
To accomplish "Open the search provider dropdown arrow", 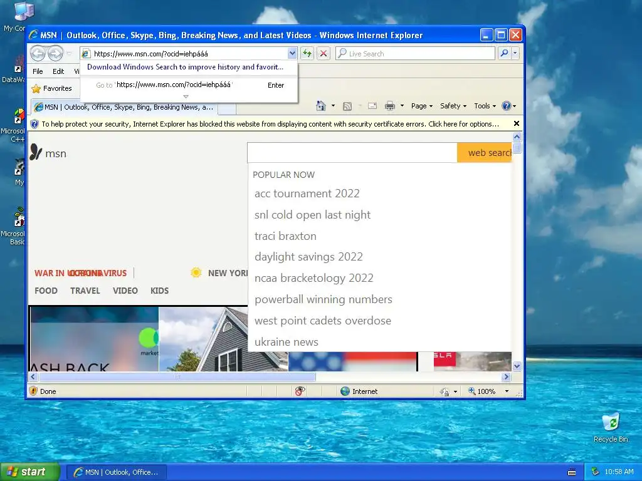I will (515, 53).
